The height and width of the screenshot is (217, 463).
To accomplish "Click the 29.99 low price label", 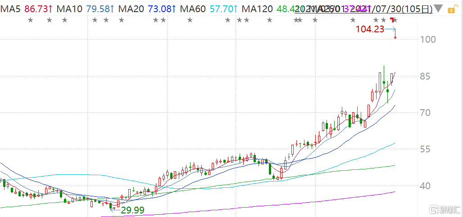I will [x=132, y=210].
